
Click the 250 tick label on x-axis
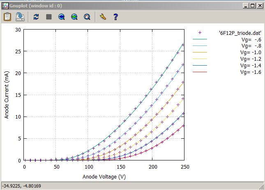point(185,167)
